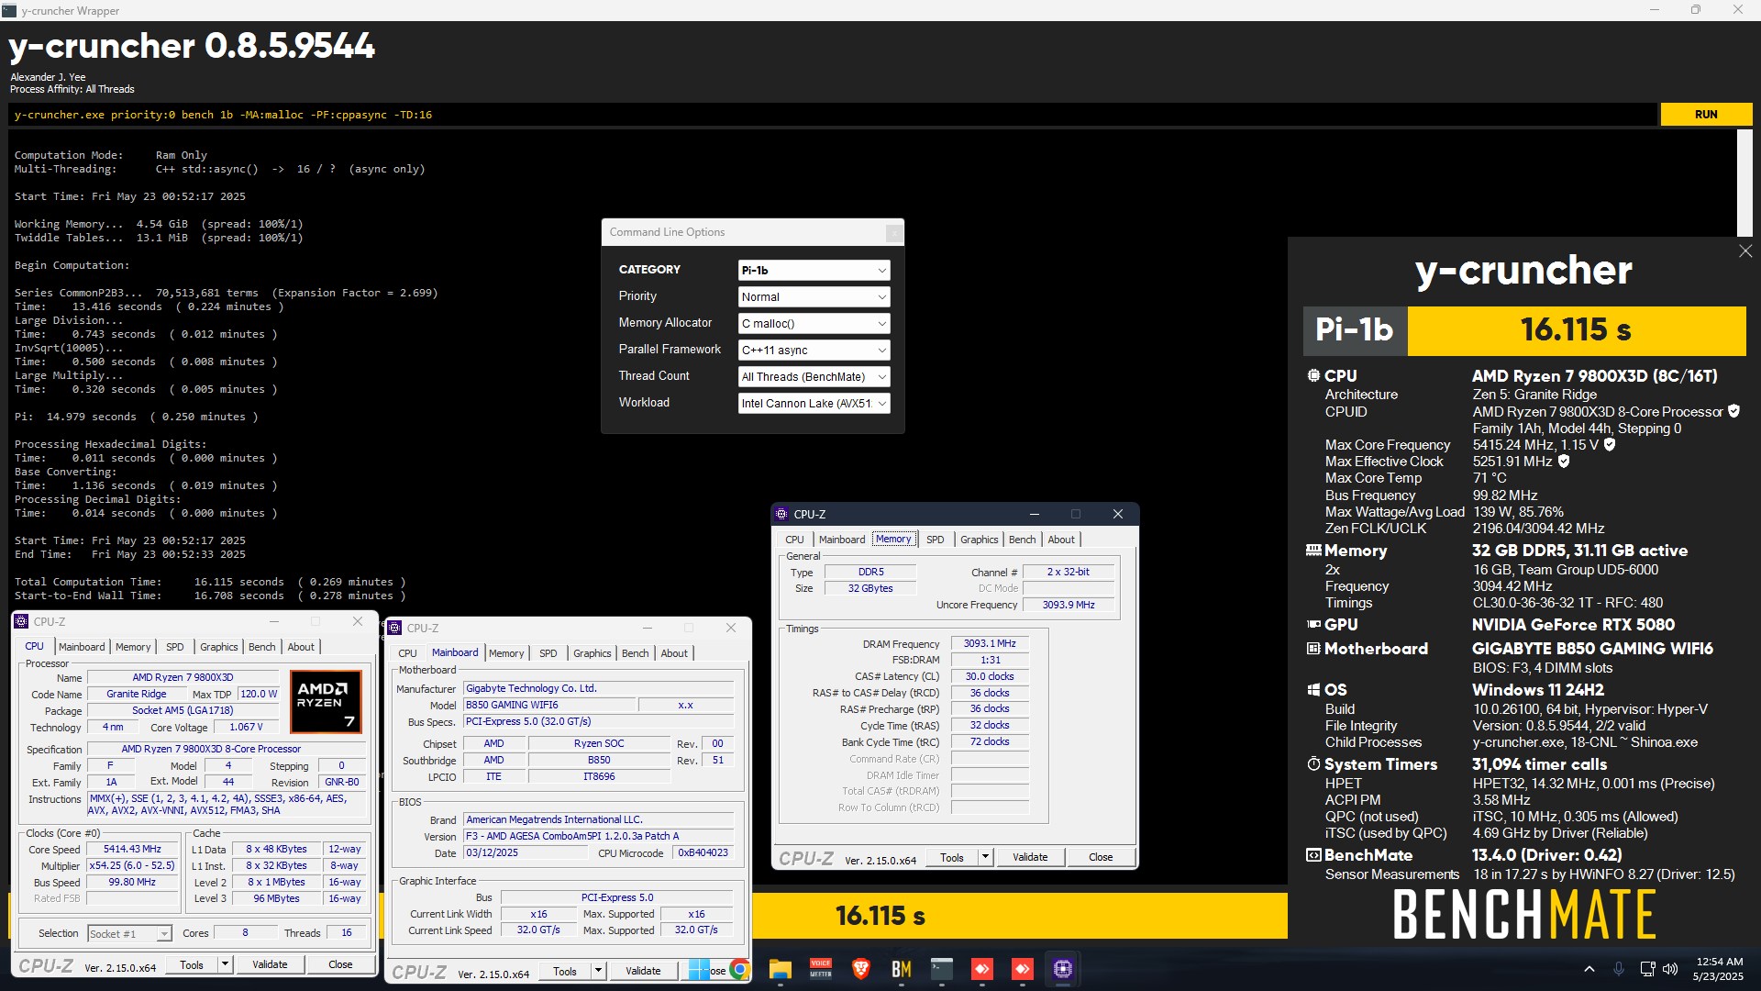Click Close button in CPU-Z Memory window

pos(1101,857)
